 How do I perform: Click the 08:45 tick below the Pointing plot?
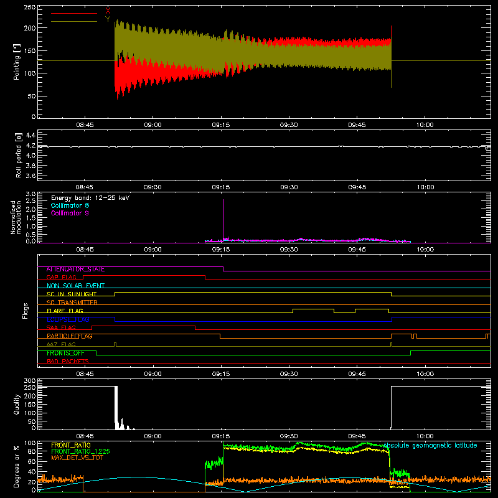coord(85,125)
